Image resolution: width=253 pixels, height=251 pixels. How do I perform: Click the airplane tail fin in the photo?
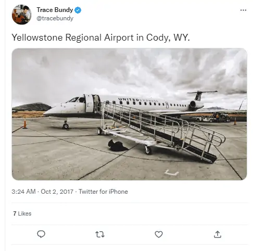pyautogui.click(x=201, y=95)
